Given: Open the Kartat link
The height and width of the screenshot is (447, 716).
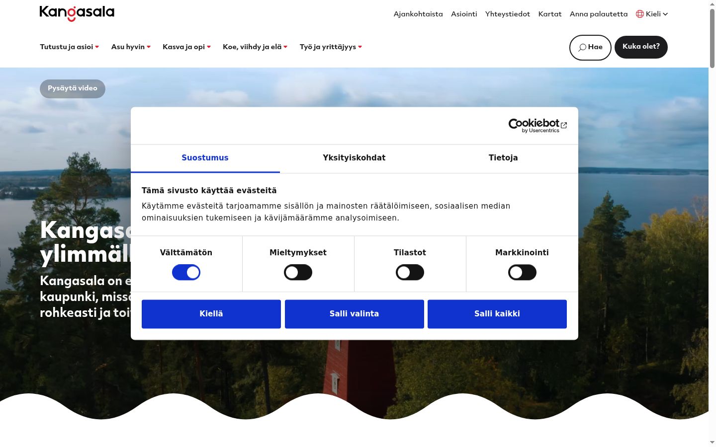Looking at the screenshot, I should coord(550,14).
